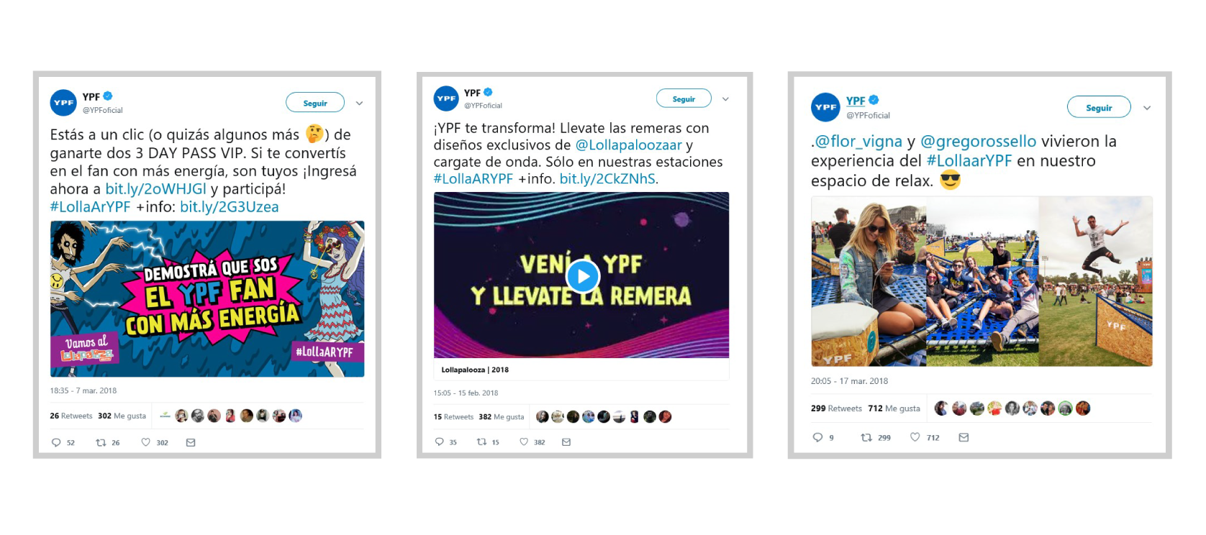Viewport: 1206px width, 535px height.
Task: Open the third tweet's options chevron
Action: tap(1147, 108)
